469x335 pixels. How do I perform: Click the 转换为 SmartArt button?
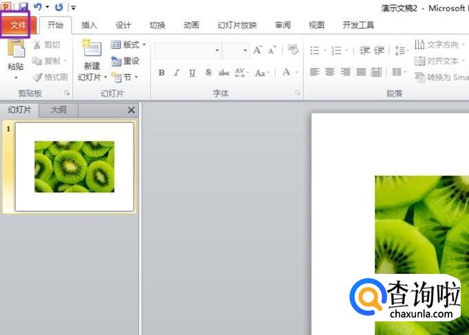(441, 78)
